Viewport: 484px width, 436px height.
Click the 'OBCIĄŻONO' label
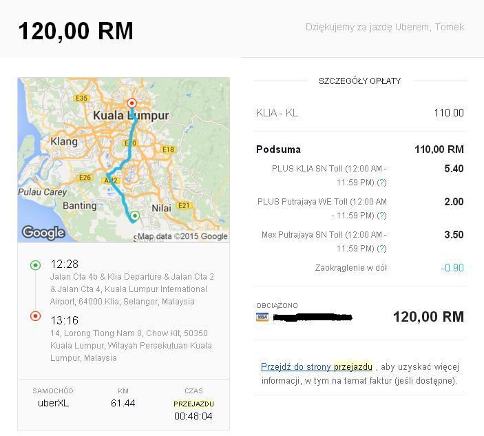(277, 306)
